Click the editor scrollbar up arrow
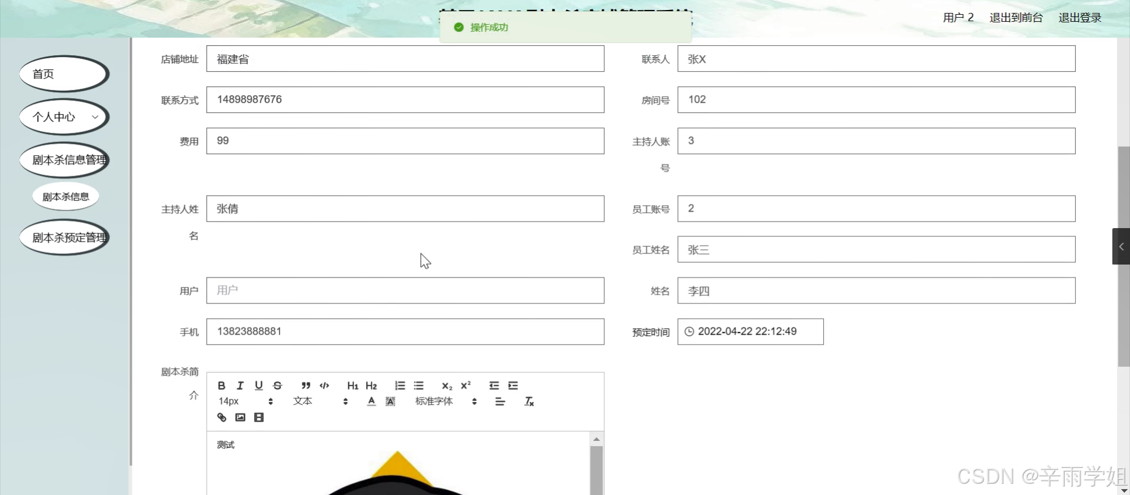1130x495 pixels. click(596, 439)
